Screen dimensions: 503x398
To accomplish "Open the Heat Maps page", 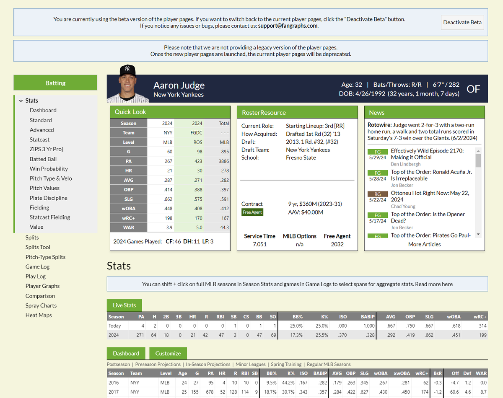I will pos(39,315).
